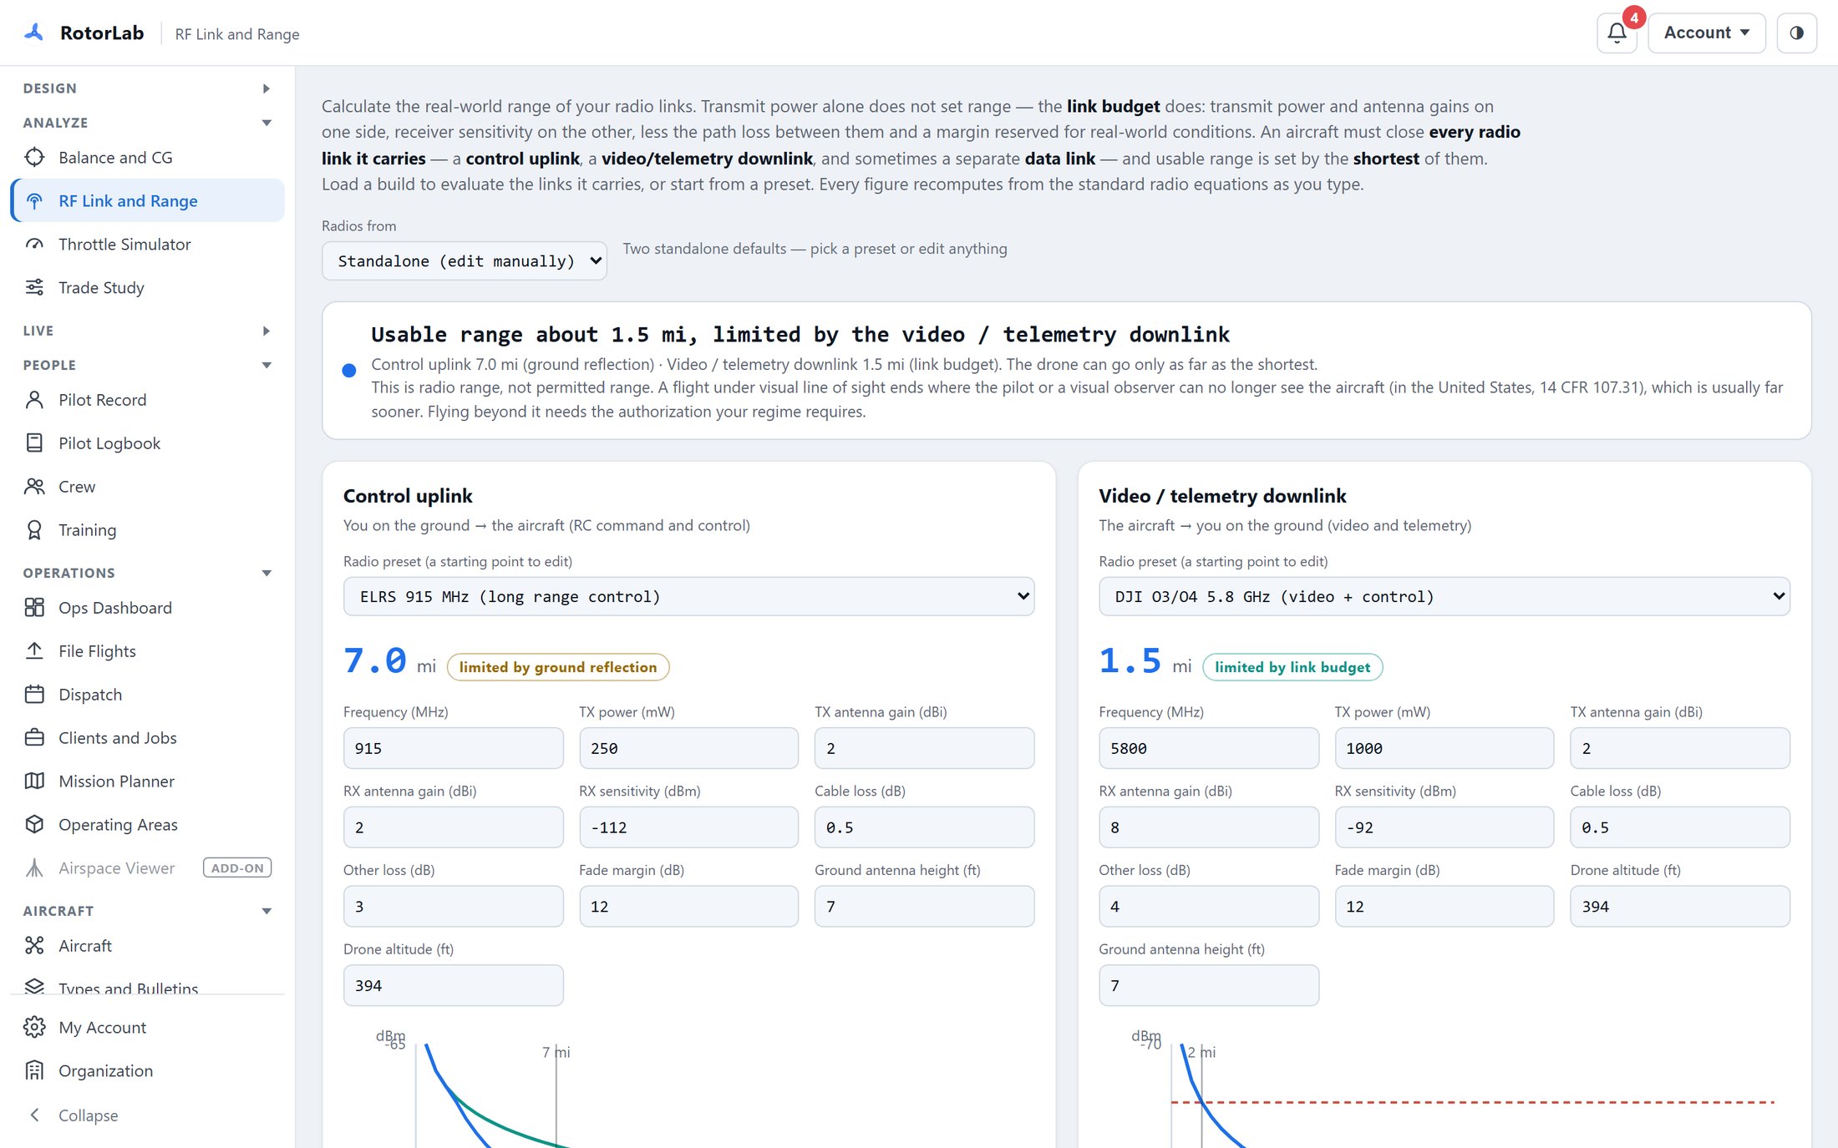Click the Balance and CG crosshair icon
The width and height of the screenshot is (1838, 1148).
click(34, 157)
